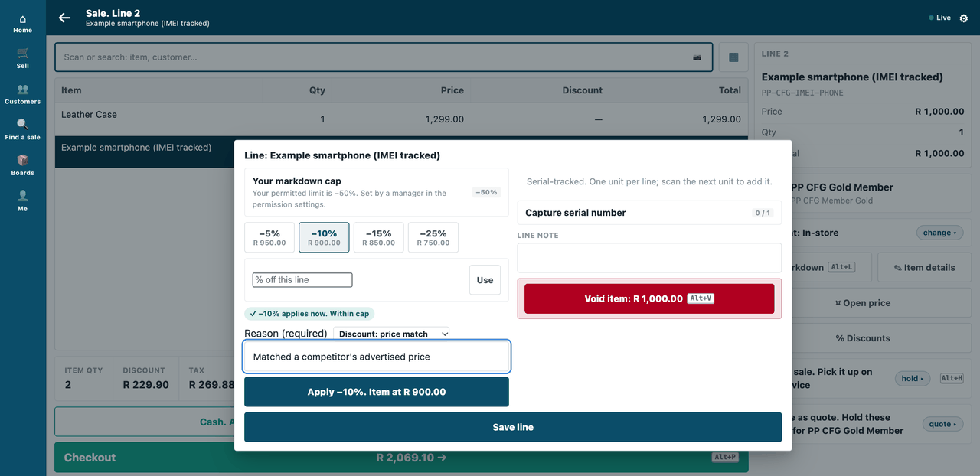Screen dimensions: 980x476
Task: Click the Live status indicator
Action: [x=939, y=18]
